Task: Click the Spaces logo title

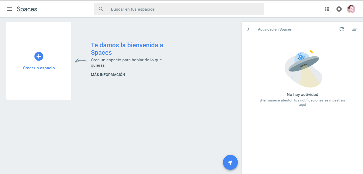Action: tap(27, 9)
